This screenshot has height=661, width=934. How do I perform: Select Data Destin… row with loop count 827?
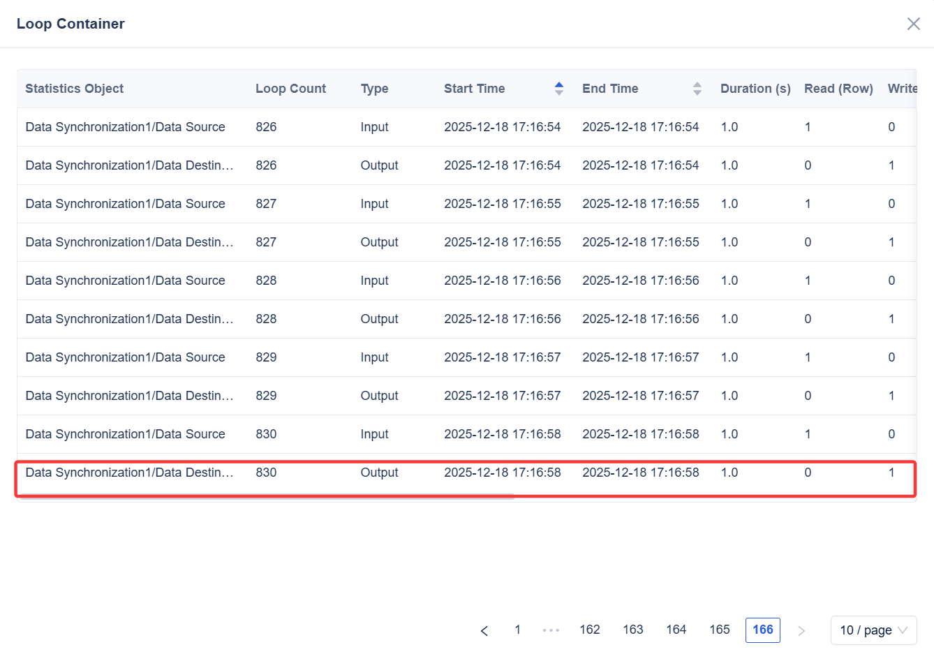click(x=466, y=242)
